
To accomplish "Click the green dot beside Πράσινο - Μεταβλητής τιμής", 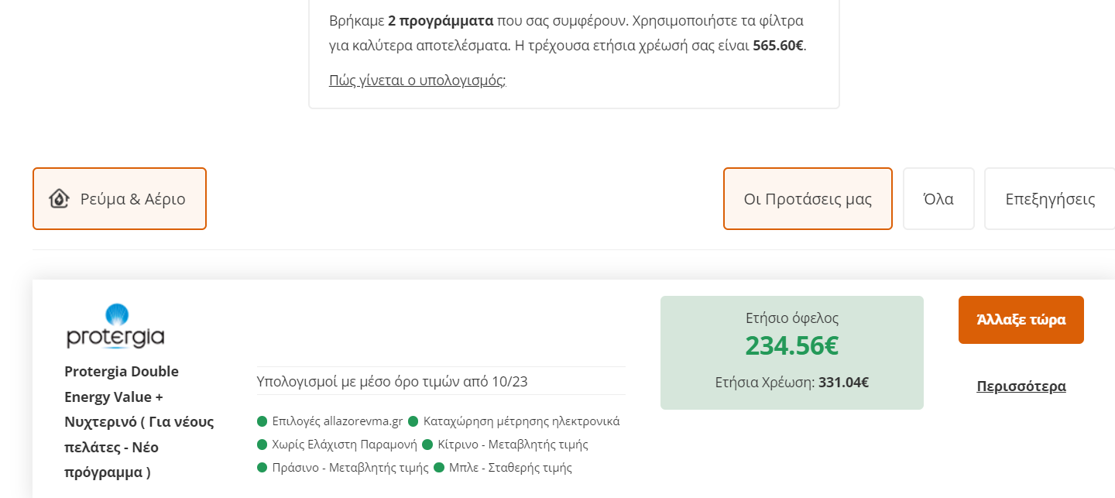I will [x=262, y=468].
